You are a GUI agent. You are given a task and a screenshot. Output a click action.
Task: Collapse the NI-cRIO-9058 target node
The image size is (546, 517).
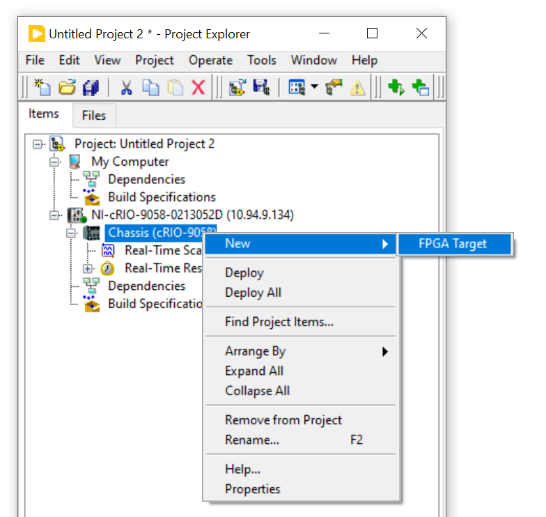pos(54,215)
